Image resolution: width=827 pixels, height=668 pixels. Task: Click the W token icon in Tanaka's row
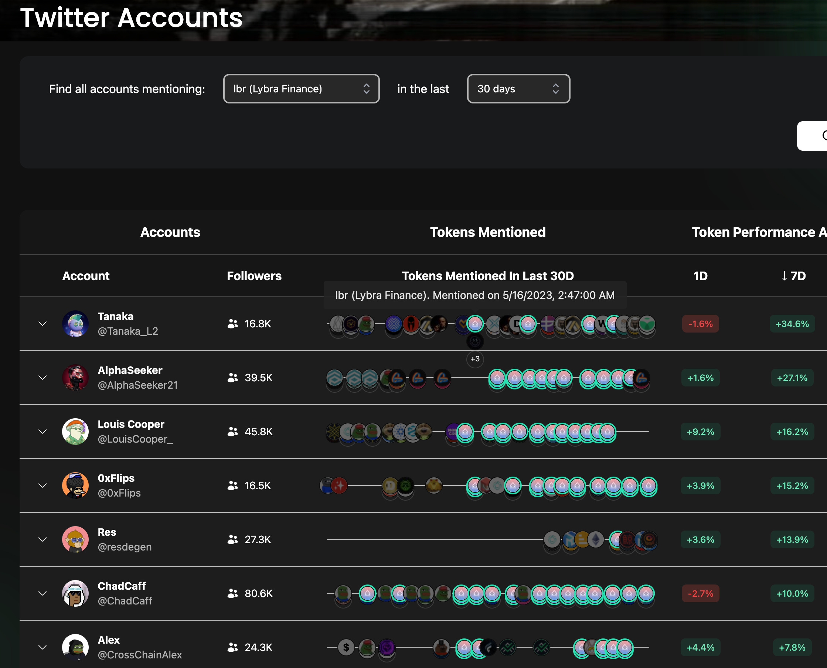click(x=601, y=324)
